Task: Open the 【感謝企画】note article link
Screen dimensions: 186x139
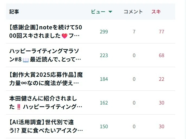Action: (x=46, y=32)
